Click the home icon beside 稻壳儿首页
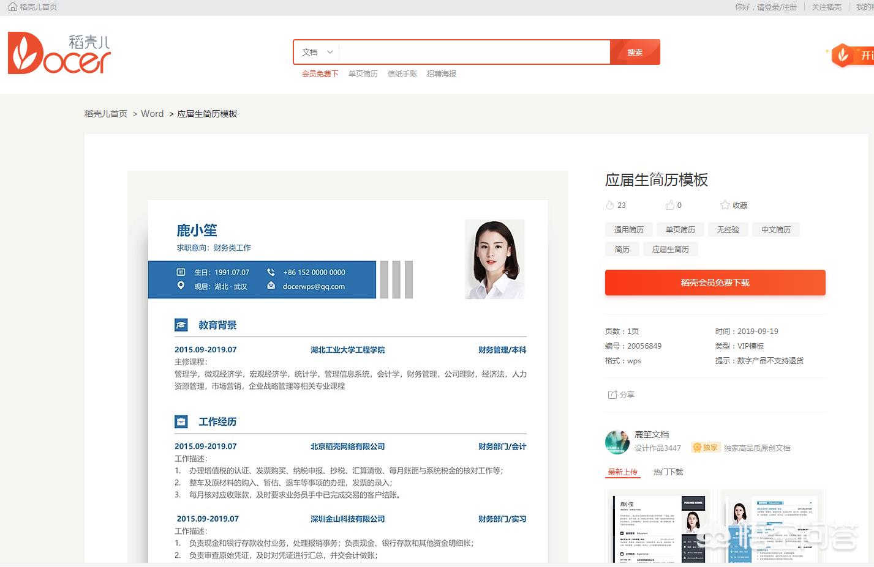 (x=12, y=7)
